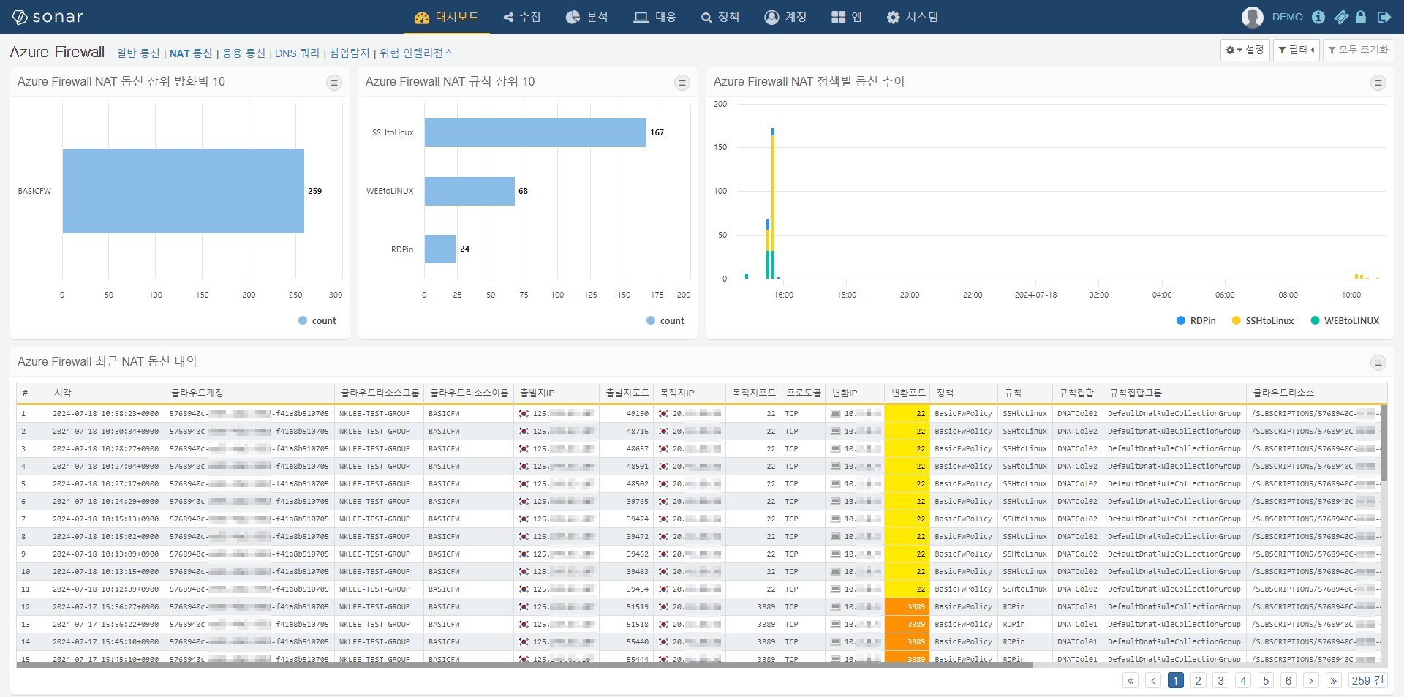
Task: Click DNATCol01 cell in row 14
Action: point(1077,642)
